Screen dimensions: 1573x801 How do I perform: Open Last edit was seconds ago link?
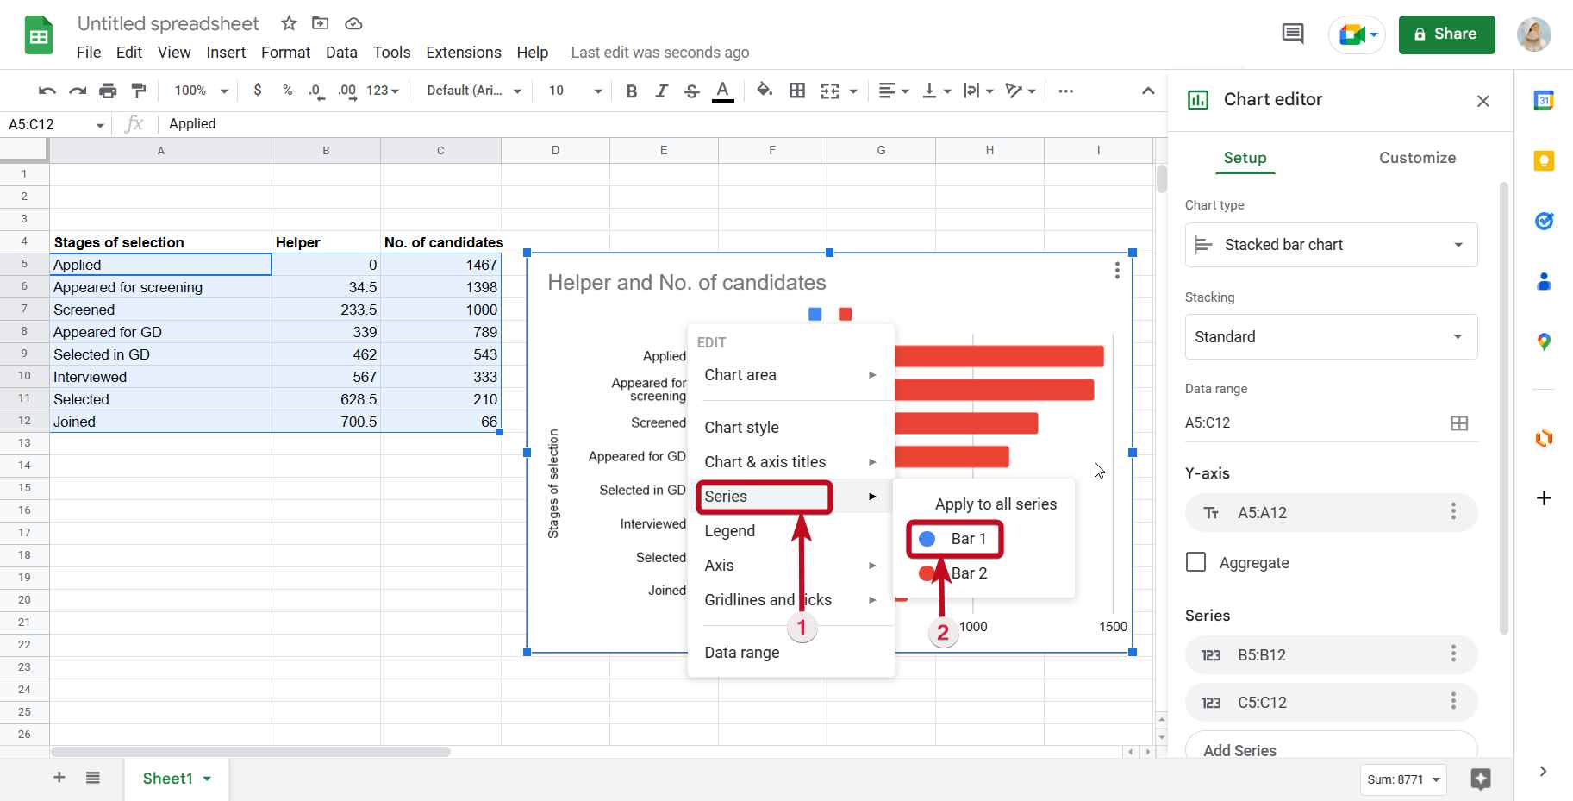click(659, 53)
